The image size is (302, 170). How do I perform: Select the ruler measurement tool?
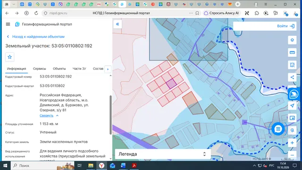[x=292, y=52]
